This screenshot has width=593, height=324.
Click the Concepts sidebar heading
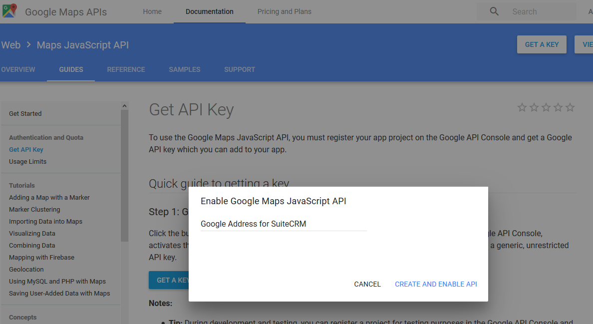pyautogui.click(x=22, y=317)
